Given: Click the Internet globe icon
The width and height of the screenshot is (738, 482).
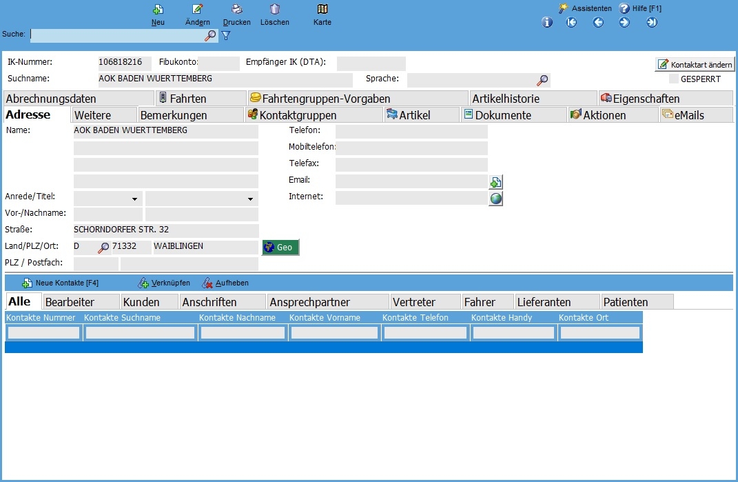Looking at the screenshot, I should point(495,199).
